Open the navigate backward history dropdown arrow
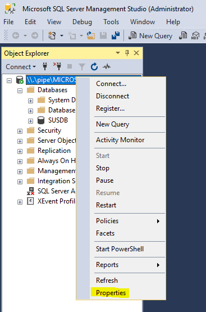206x312 pixels. pyautogui.click(x=25, y=36)
